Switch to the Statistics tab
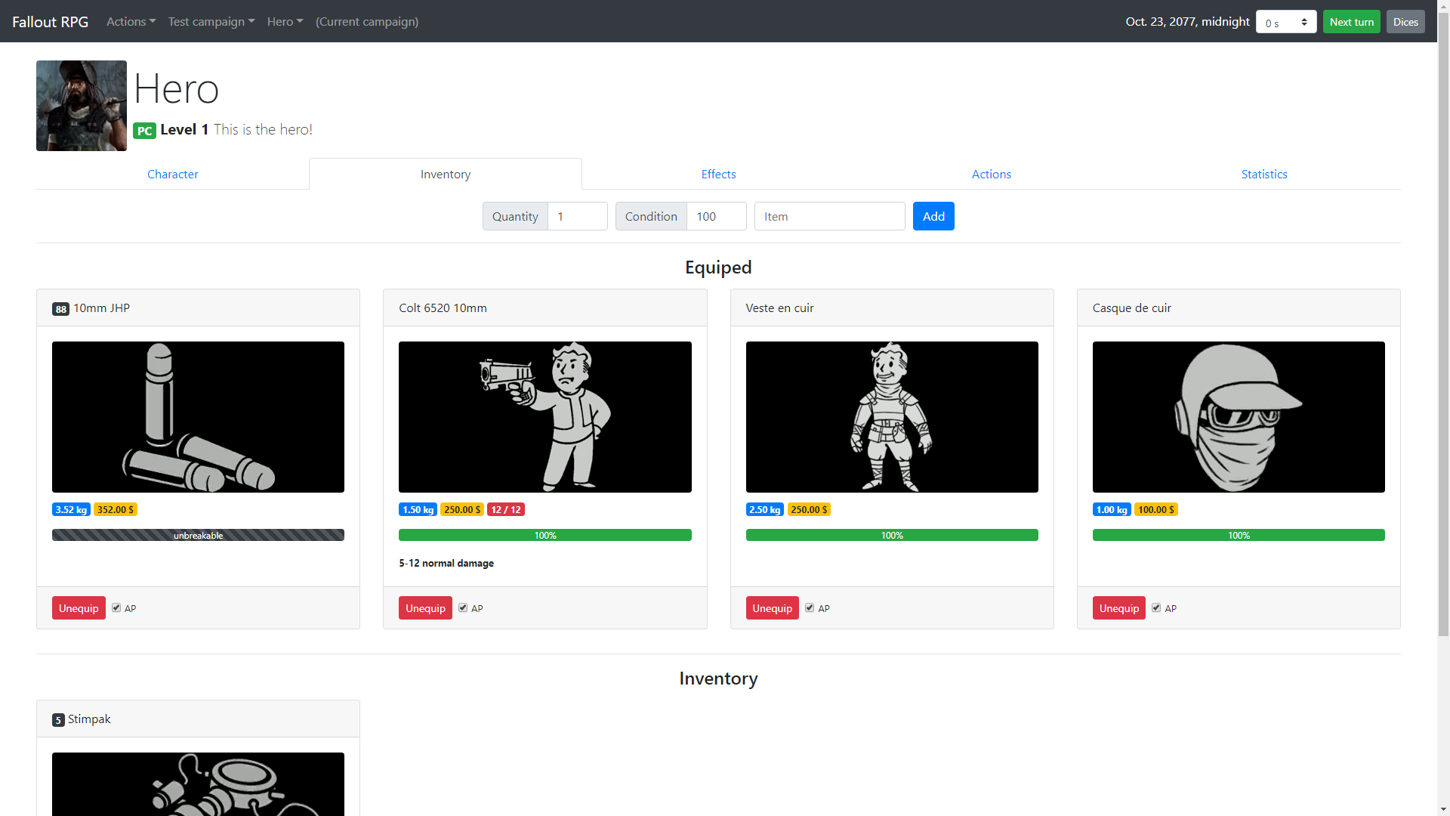 click(1264, 174)
